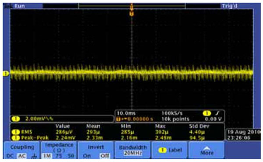Open the channel 1 Label button
Screen dimensions: 263x162
point(170,150)
